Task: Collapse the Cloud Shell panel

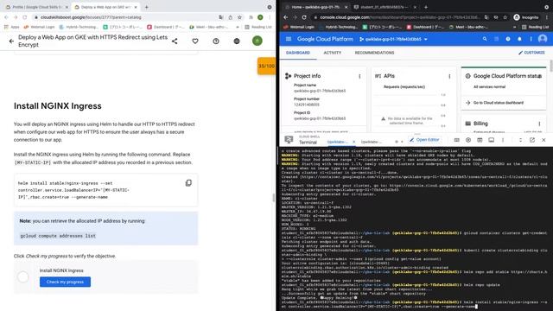Action: coord(520,140)
